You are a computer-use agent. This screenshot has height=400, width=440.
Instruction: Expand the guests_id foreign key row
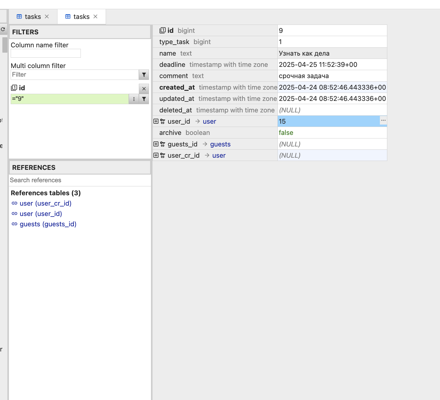click(156, 144)
